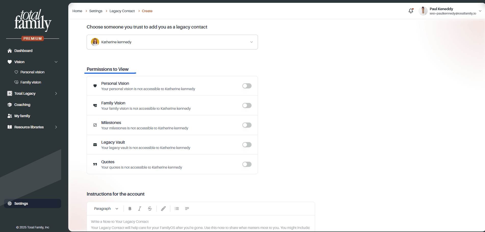Toggle italic formatting in editor
This screenshot has width=485, height=232.
[x=140, y=209]
